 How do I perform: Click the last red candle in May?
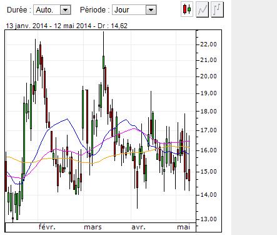(189, 175)
